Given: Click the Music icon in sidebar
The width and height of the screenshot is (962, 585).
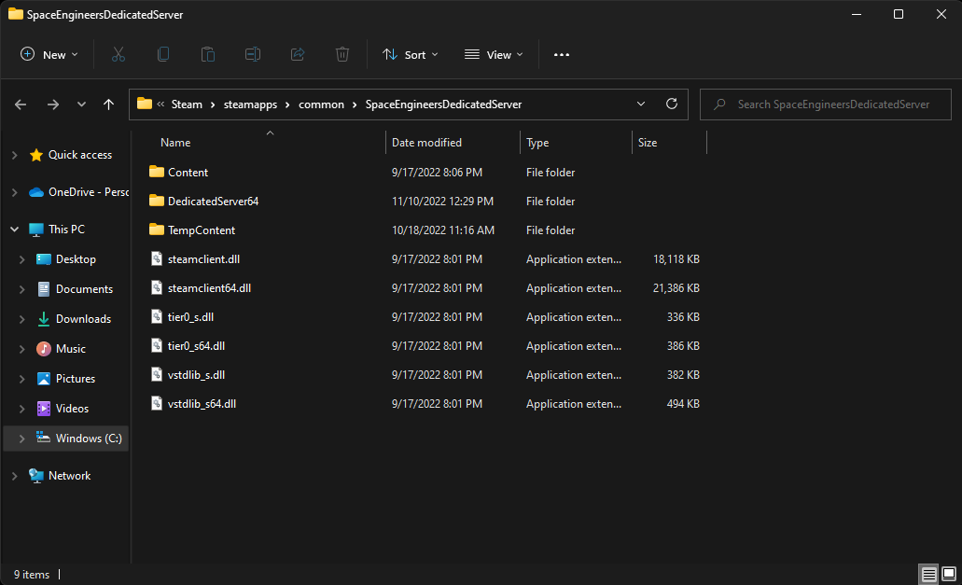Looking at the screenshot, I should click(44, 348).
